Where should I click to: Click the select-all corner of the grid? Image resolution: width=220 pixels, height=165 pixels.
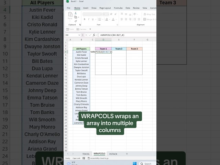pos(66,40)
